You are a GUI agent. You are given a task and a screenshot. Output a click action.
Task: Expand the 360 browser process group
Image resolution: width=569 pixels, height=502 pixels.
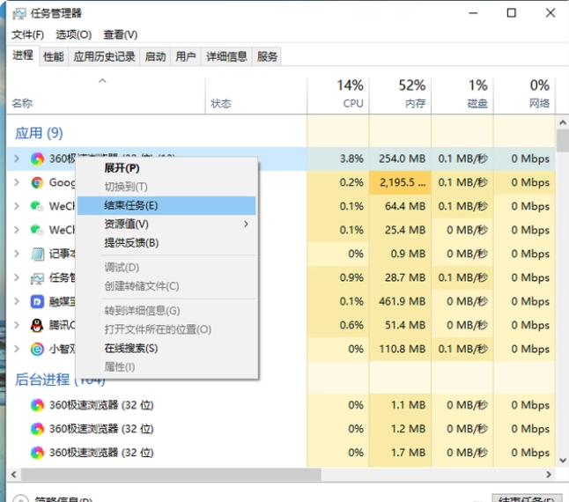tap(17, 159)
